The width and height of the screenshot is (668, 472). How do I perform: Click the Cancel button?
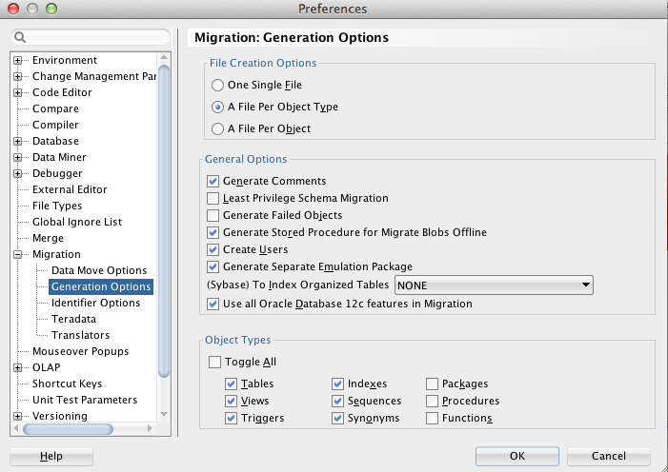tap(608, 456)
